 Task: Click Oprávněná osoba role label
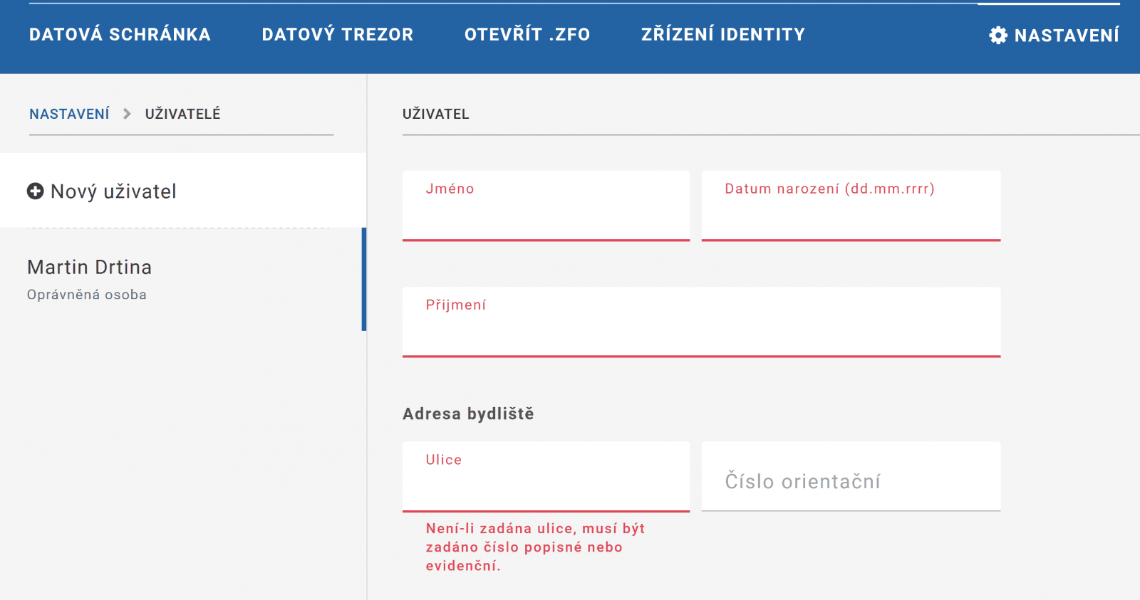pos(87,295)
